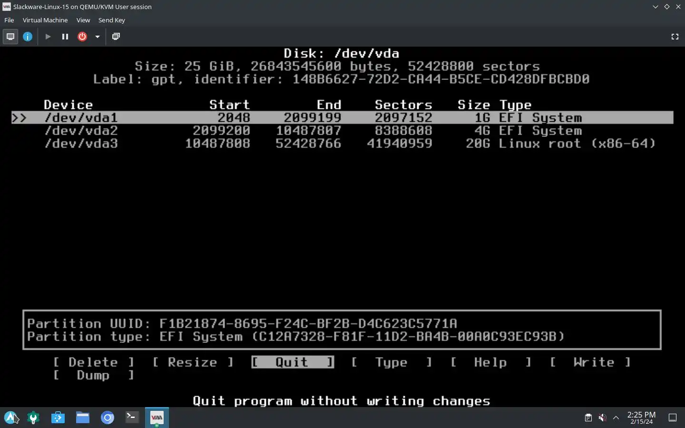Click the Start column header
The width and height of the screenshot is (685, 428).
coord(229,105)
